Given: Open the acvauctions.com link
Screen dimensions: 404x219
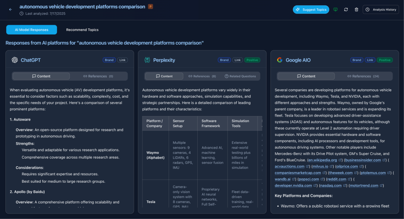Looking at the screenshot, I should pos(289,167).
